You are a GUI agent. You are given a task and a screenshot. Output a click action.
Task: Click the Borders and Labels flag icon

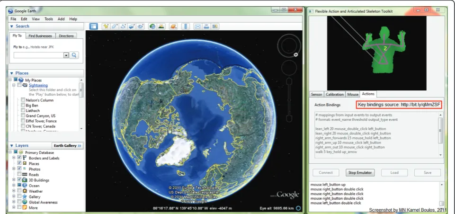[x=25, y=158]
